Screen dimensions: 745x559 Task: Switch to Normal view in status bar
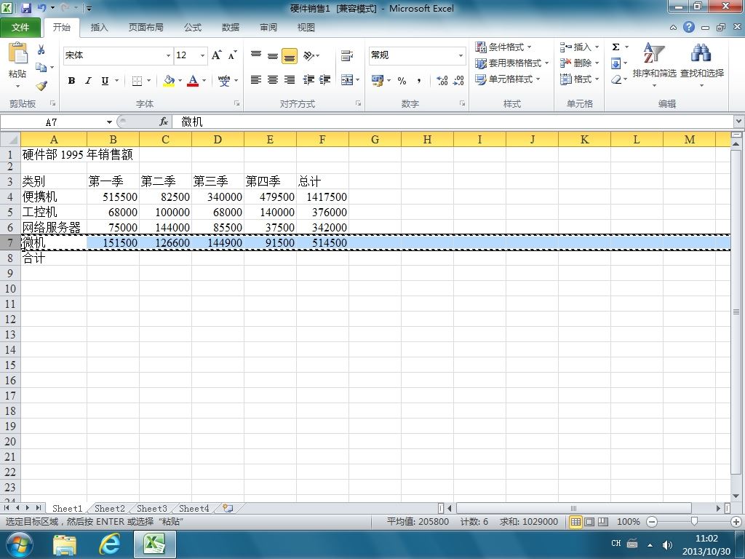[575, 522]
